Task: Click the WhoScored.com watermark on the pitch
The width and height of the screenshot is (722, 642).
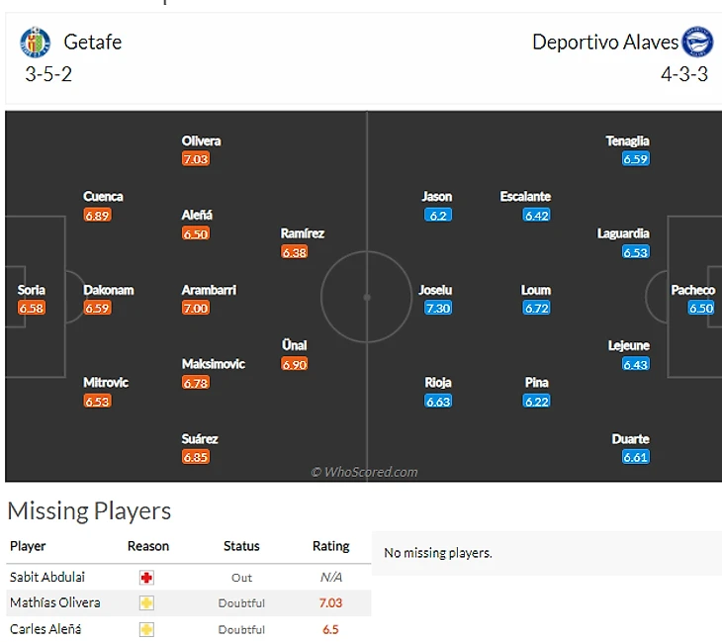Action: [x=364, y=472]
